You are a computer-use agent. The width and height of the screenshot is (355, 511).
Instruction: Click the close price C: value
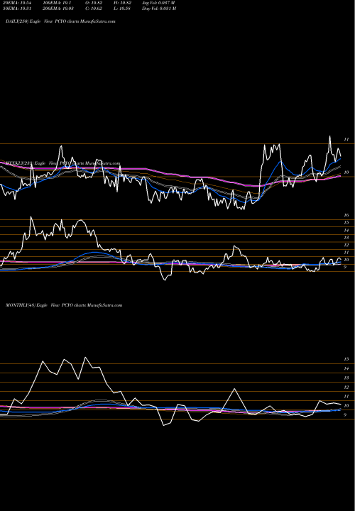click(94, 9)
